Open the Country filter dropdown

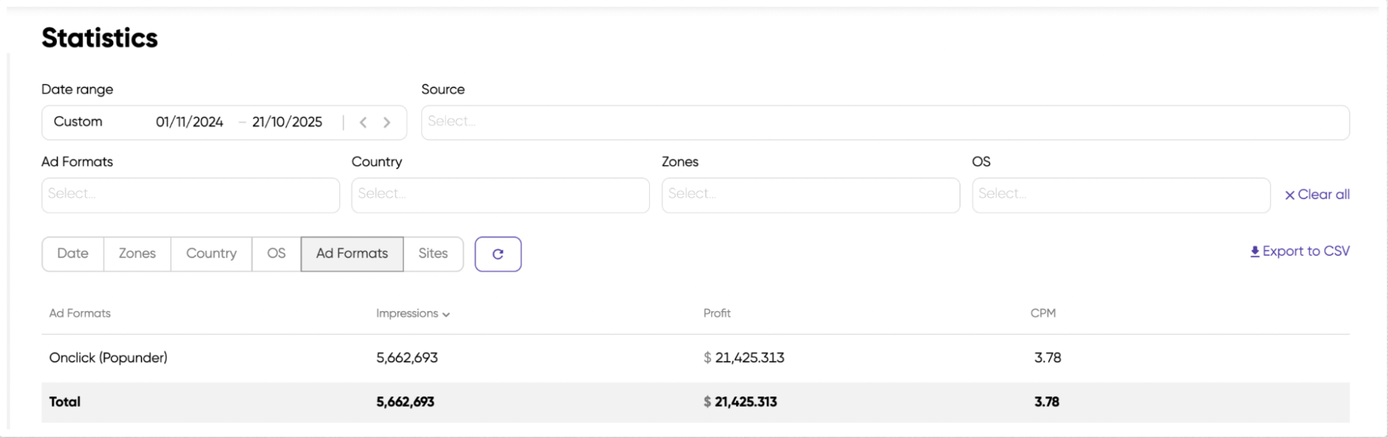tap(500, 195)
